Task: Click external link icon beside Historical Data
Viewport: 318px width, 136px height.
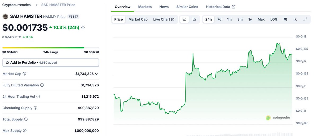Action: pyautogui.click(x=233, y=7)
